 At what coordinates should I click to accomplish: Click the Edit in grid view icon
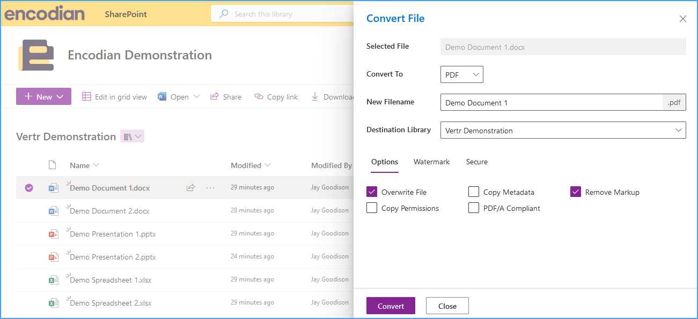pyautogui.click(x=86, y=96)
